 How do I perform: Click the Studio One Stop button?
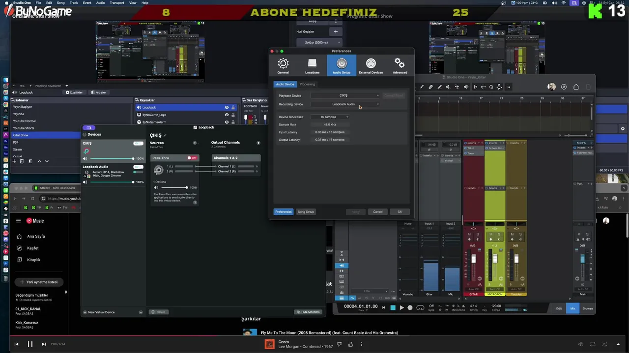393,308
